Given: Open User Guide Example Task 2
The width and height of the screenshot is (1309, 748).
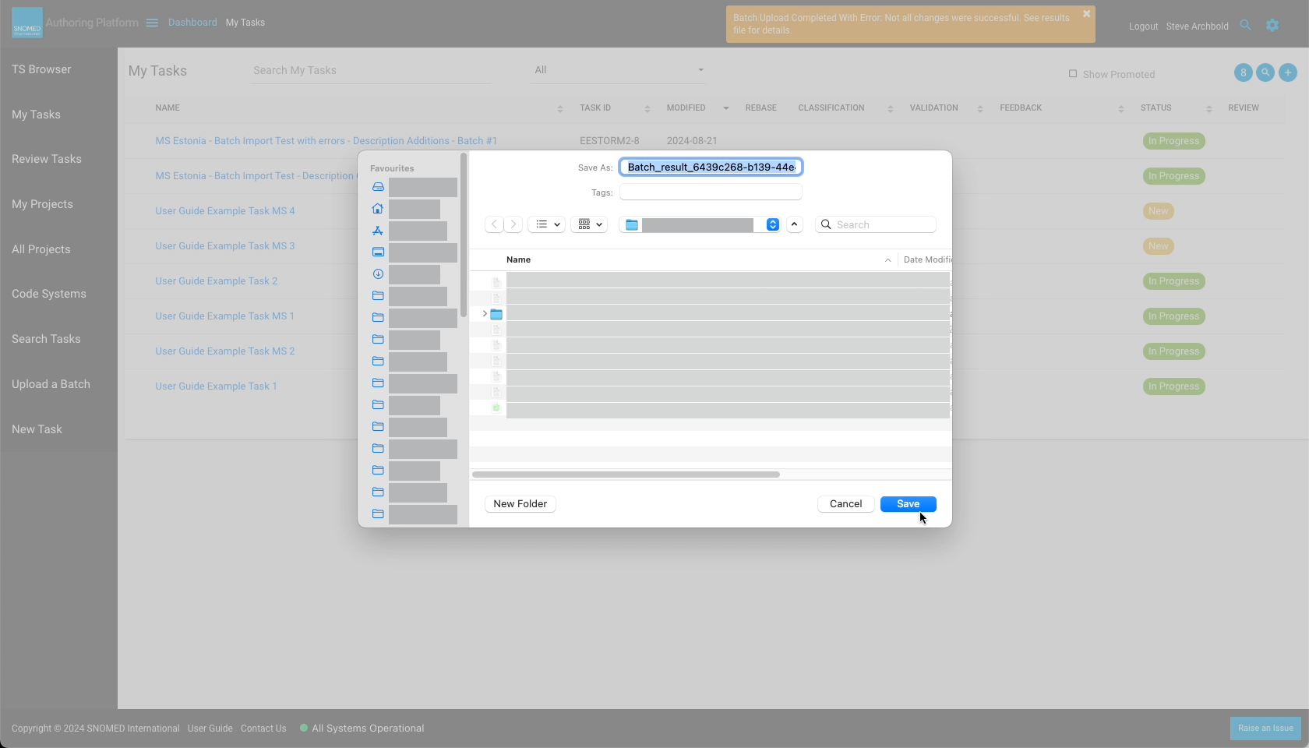Looking at the screenshot, I should coord(216,281).
